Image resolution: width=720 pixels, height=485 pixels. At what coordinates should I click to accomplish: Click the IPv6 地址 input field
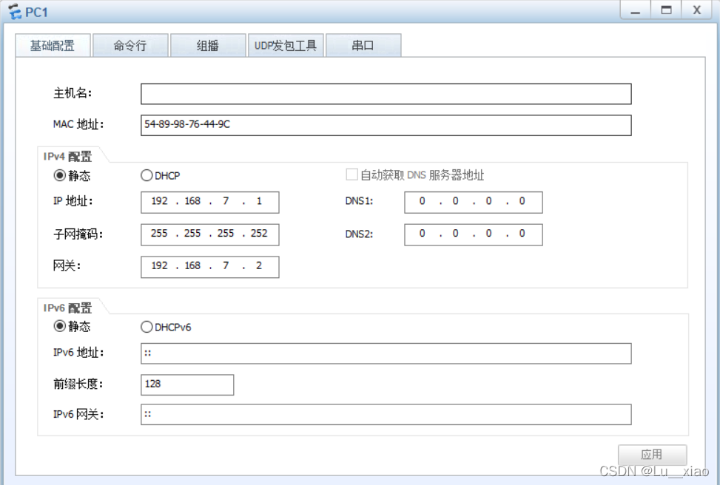pyautogui.click(x=386, y=353)
